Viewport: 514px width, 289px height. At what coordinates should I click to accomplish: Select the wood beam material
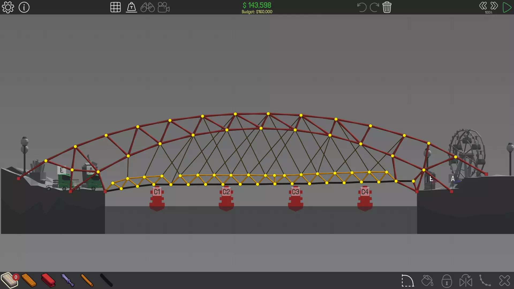[x=29, y=280]
